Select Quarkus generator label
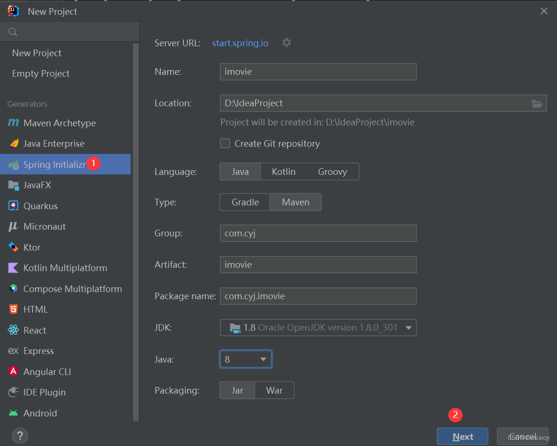Viewport: 557px width, 446px height. [41, 206]
